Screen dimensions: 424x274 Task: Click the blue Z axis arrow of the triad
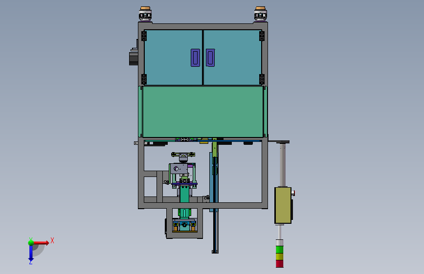pos(31,254)
